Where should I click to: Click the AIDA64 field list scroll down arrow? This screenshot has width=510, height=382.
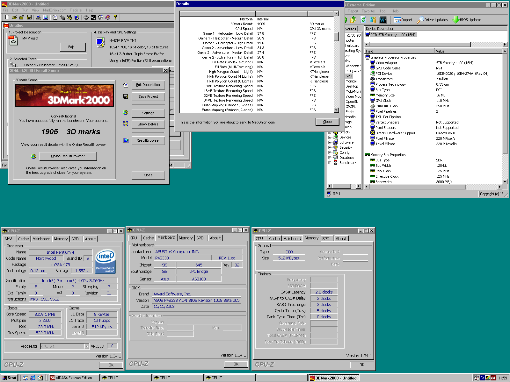tap(505, 182)
